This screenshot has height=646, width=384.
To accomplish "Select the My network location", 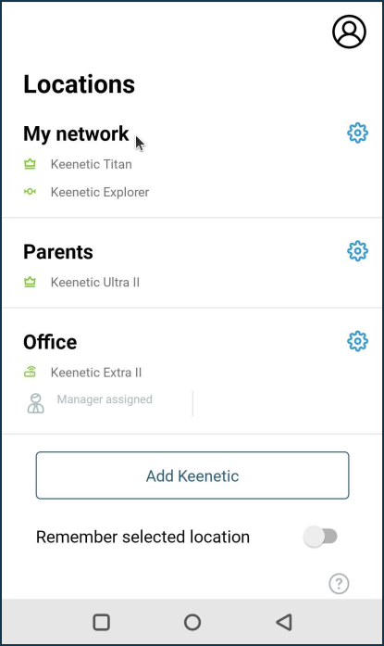I will 76,133.
